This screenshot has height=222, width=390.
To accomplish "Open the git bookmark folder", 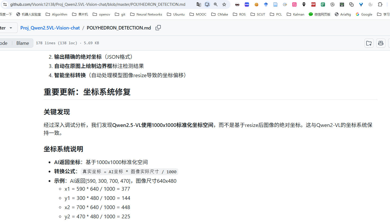I will (x=120, y=14).
